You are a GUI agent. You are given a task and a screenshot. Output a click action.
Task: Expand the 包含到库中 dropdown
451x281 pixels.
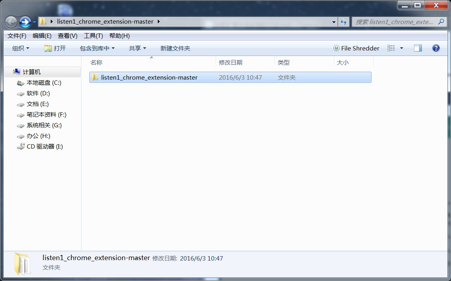[97, 48]
